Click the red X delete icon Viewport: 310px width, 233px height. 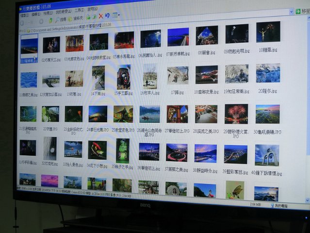[101, 16]
